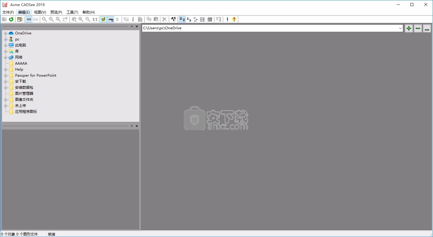The image size is (433, 237).
Task: Click the layers stack toolbar icon
Action: tap(126, 19)
